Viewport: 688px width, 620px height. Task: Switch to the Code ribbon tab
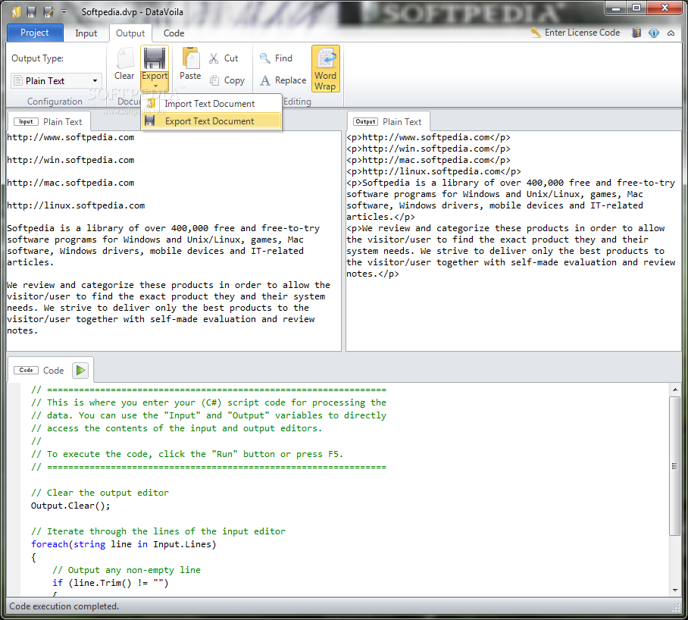click(x=174, y=33)
